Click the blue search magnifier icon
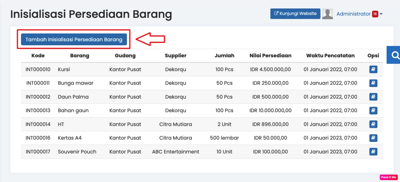400x182 pixels. tap(395, 55)
